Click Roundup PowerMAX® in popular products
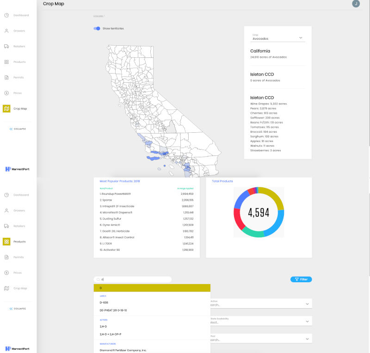 [x=115, y=194]
